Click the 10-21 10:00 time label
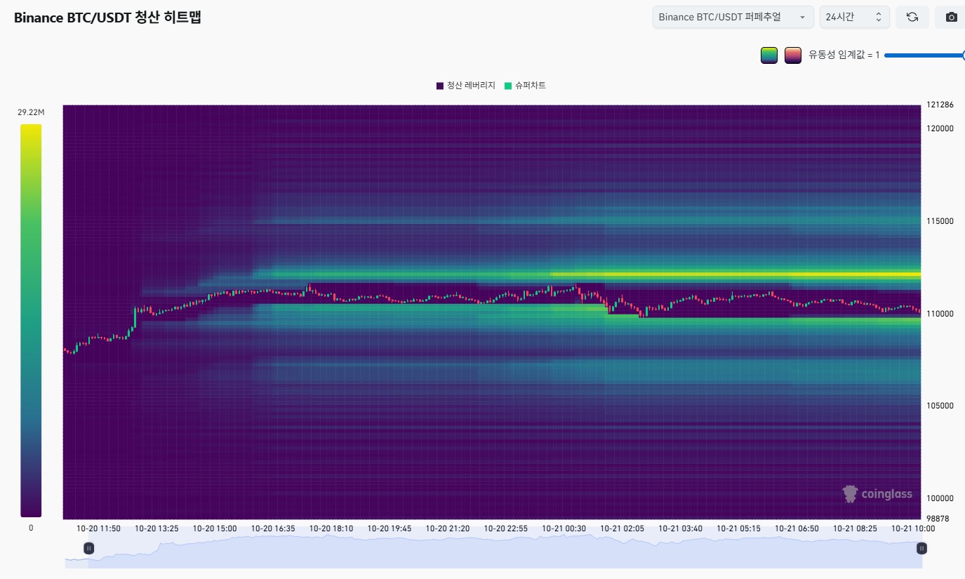The height and width of the screenshot is (579, 965). [913, 528]
